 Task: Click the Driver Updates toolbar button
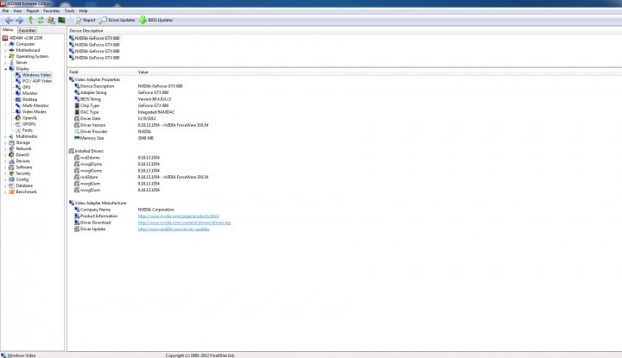point(117,20)
